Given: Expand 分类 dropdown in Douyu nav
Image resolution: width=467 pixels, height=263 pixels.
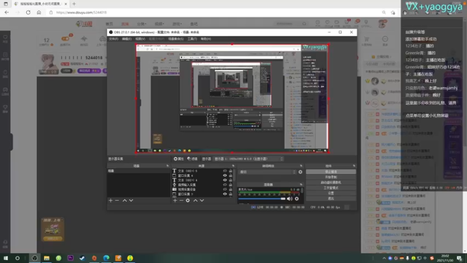Looking at the screenshot, I should click(141, 24).
